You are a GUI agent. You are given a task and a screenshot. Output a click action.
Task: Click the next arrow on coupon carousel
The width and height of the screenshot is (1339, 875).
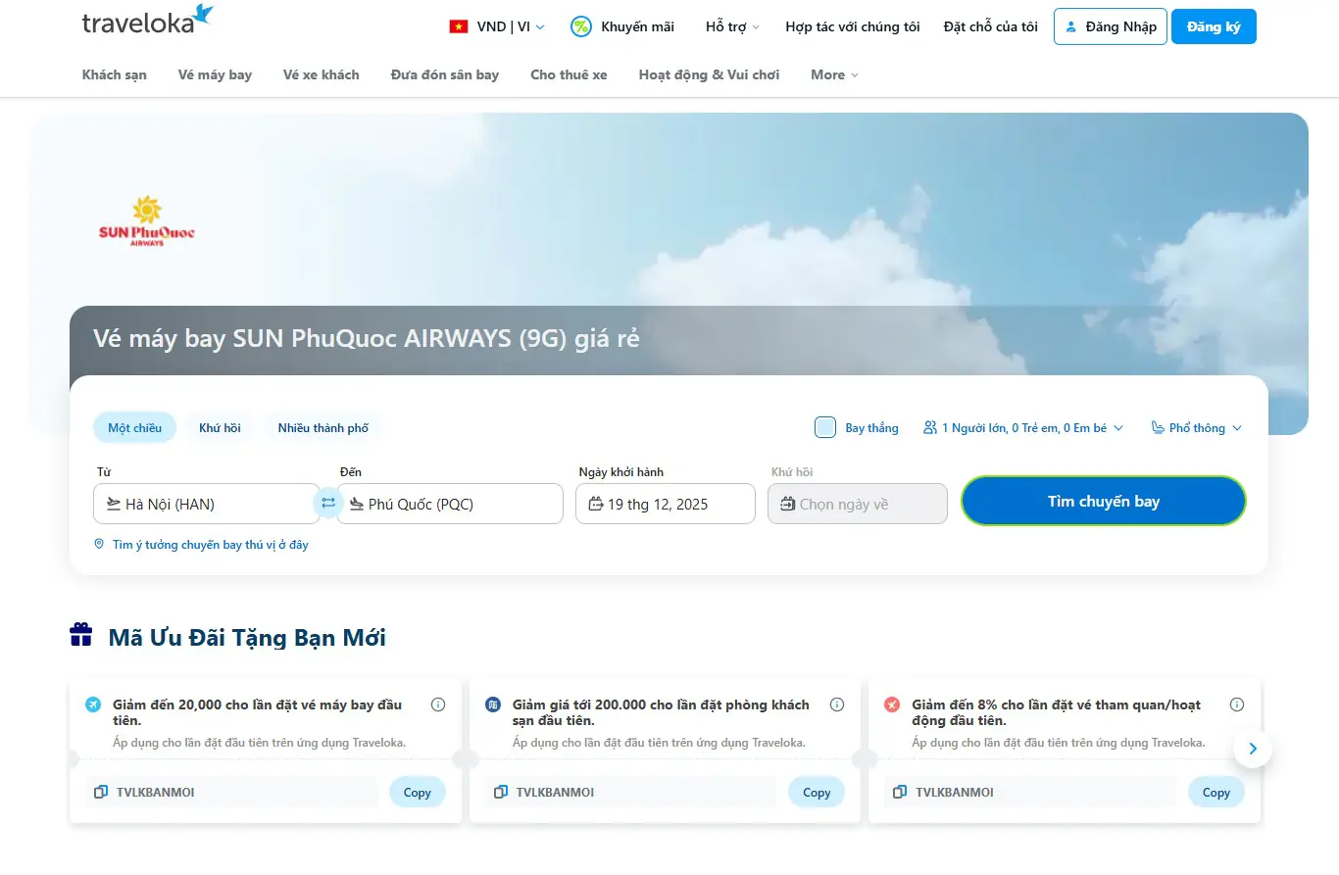pyautogui.click(x=1252, y=750)
